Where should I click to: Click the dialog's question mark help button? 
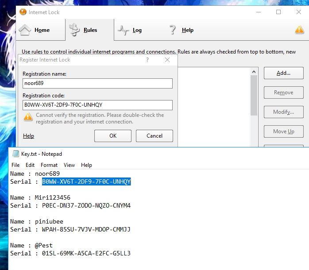147,60
